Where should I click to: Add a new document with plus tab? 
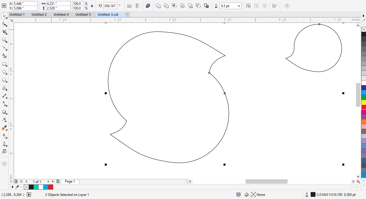tap(127, 14)
